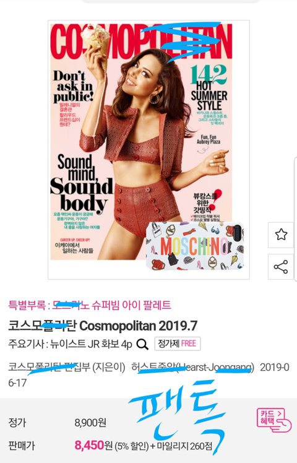Tap the star favorite icon
This screenshot has height=463, width=297.
[x=281, y=235]
